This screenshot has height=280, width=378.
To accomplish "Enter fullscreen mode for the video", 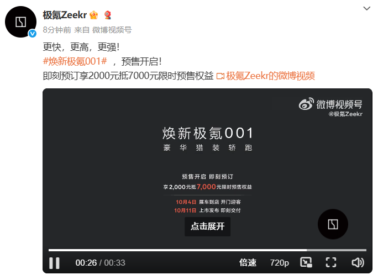I will pyautogui.click(x=331, y=262).
